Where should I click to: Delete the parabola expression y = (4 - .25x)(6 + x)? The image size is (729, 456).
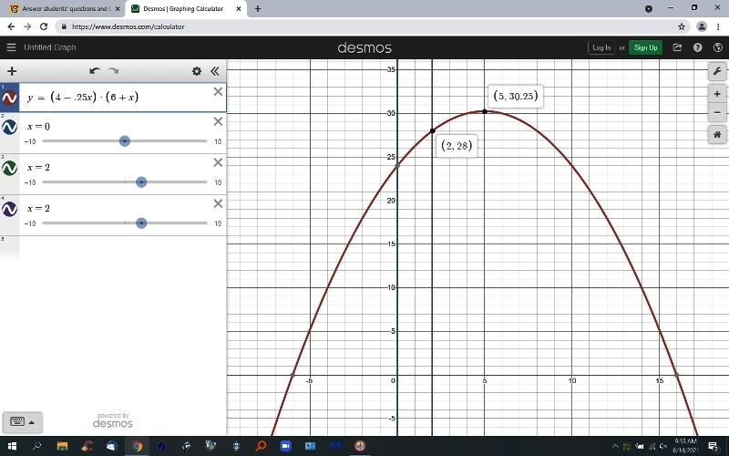(x=218, y=92)
